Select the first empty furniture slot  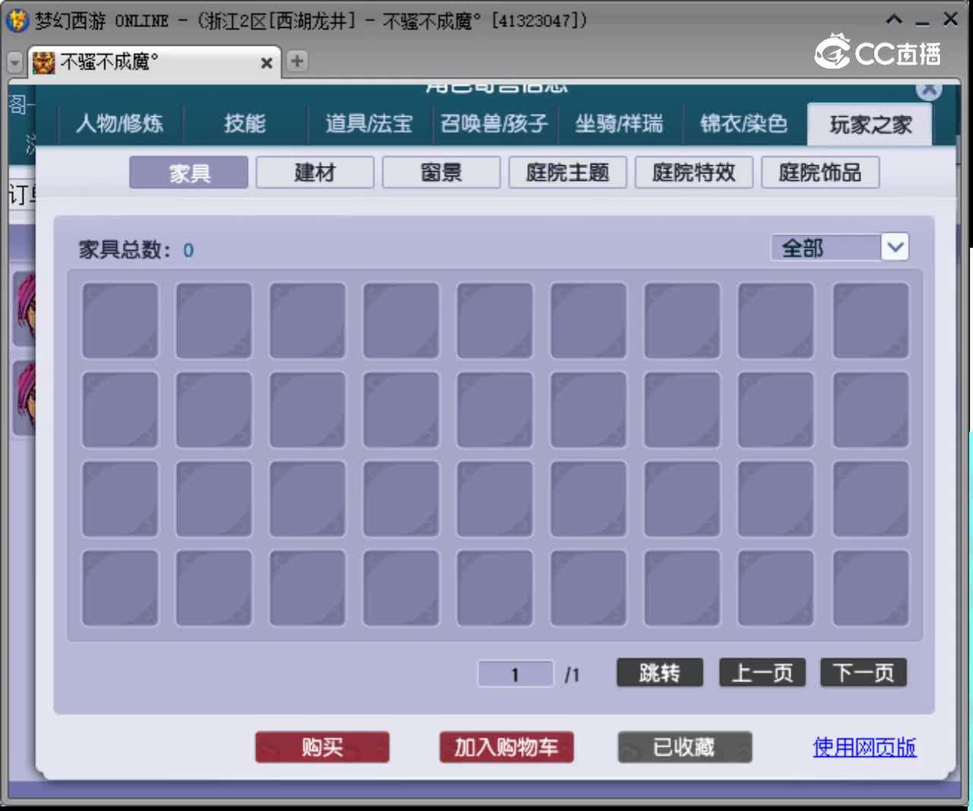(120, 320)
